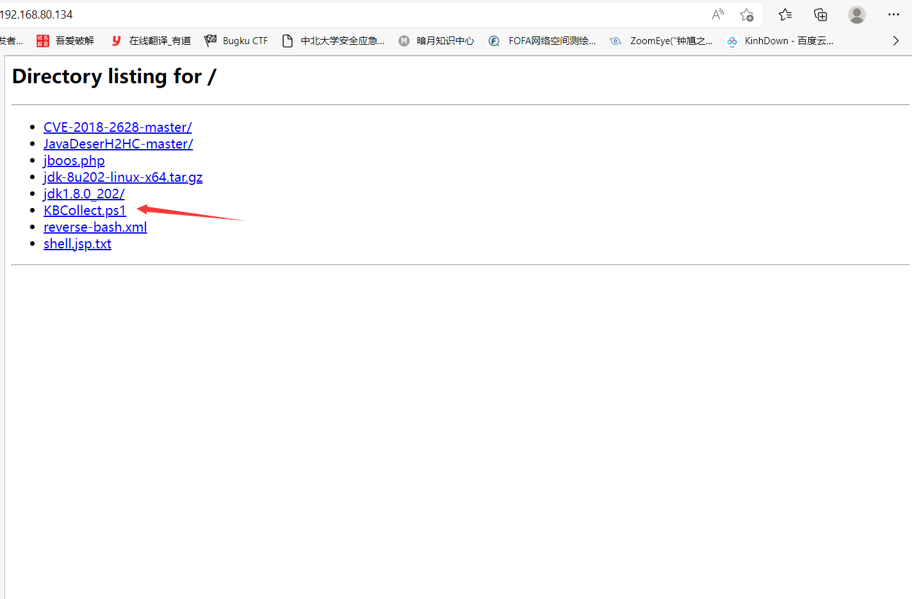Expand the bookmarks overflow chevron
The width and height of the screenshot is (912, 599).
895,41
